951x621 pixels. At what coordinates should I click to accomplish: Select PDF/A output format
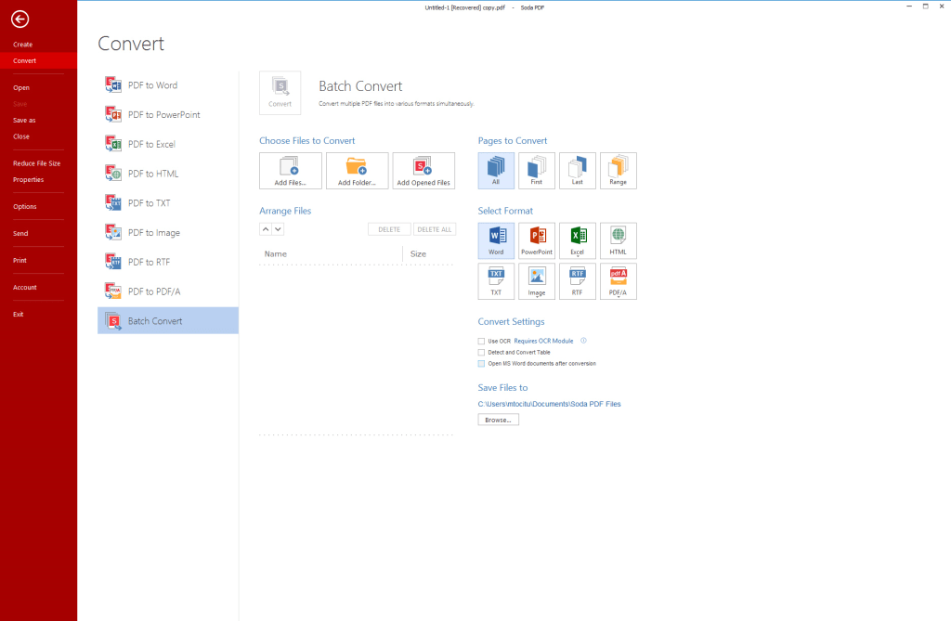tap(618, 281)
